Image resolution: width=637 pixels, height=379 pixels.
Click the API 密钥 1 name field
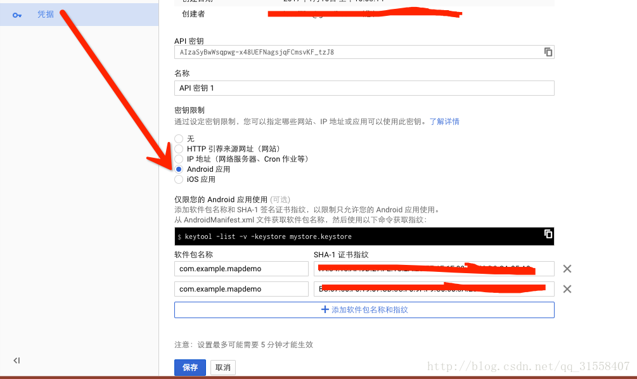point(364,88)
